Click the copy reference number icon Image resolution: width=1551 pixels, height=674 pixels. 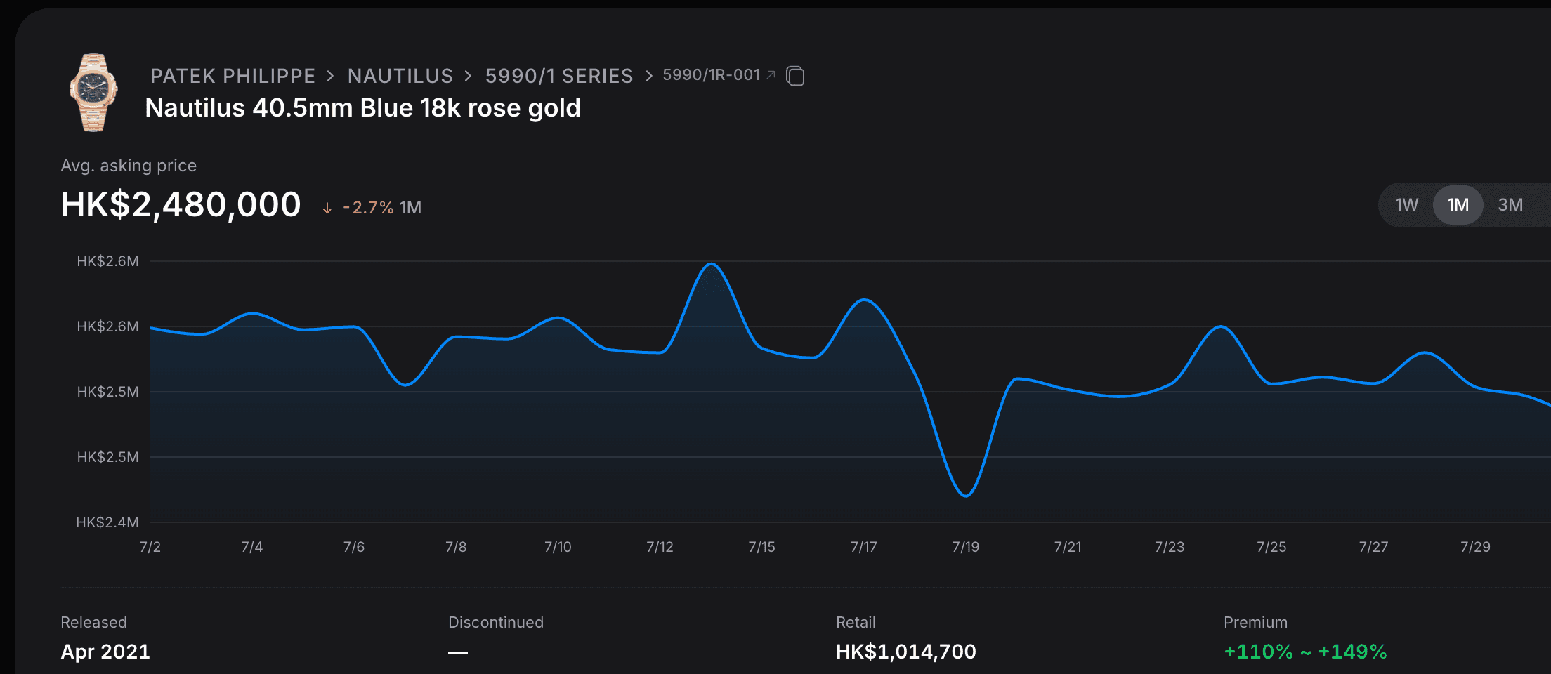(x=795, y=76)
